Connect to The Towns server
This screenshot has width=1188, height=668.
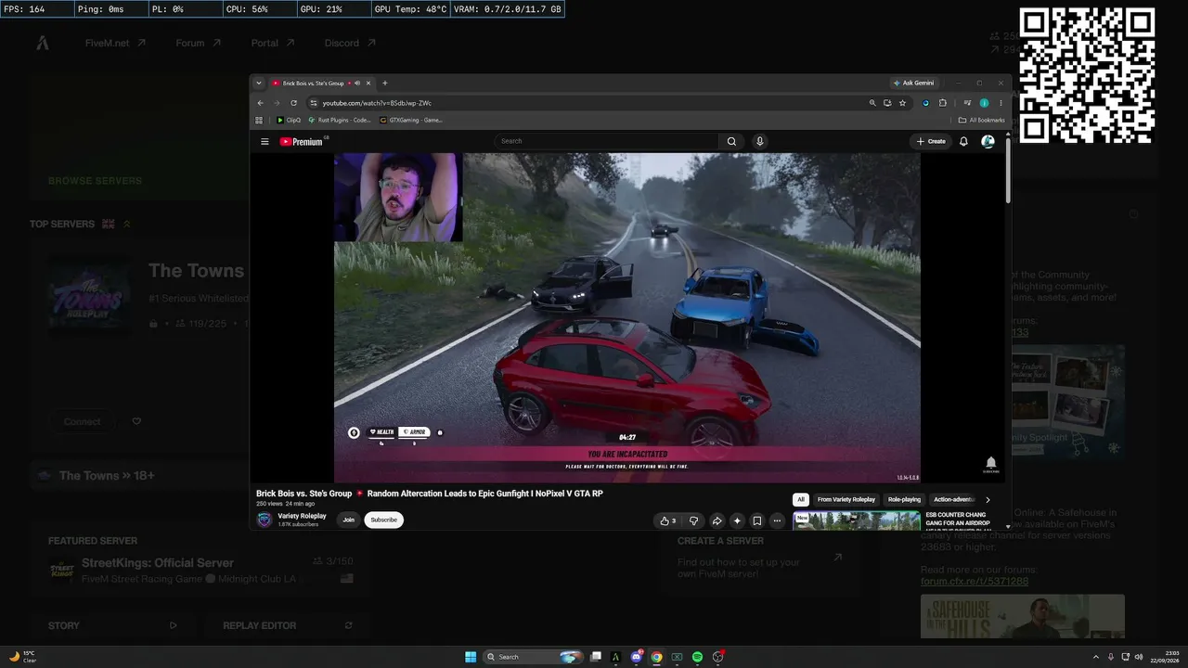[82, 421]
